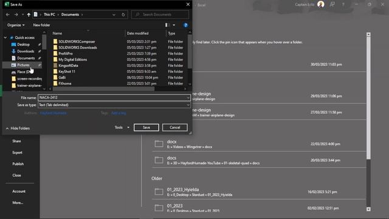Expand the address bar history dropdown
Image resolution: width=389 pixels, height=219 pixels.
click(x=114, y=15)
